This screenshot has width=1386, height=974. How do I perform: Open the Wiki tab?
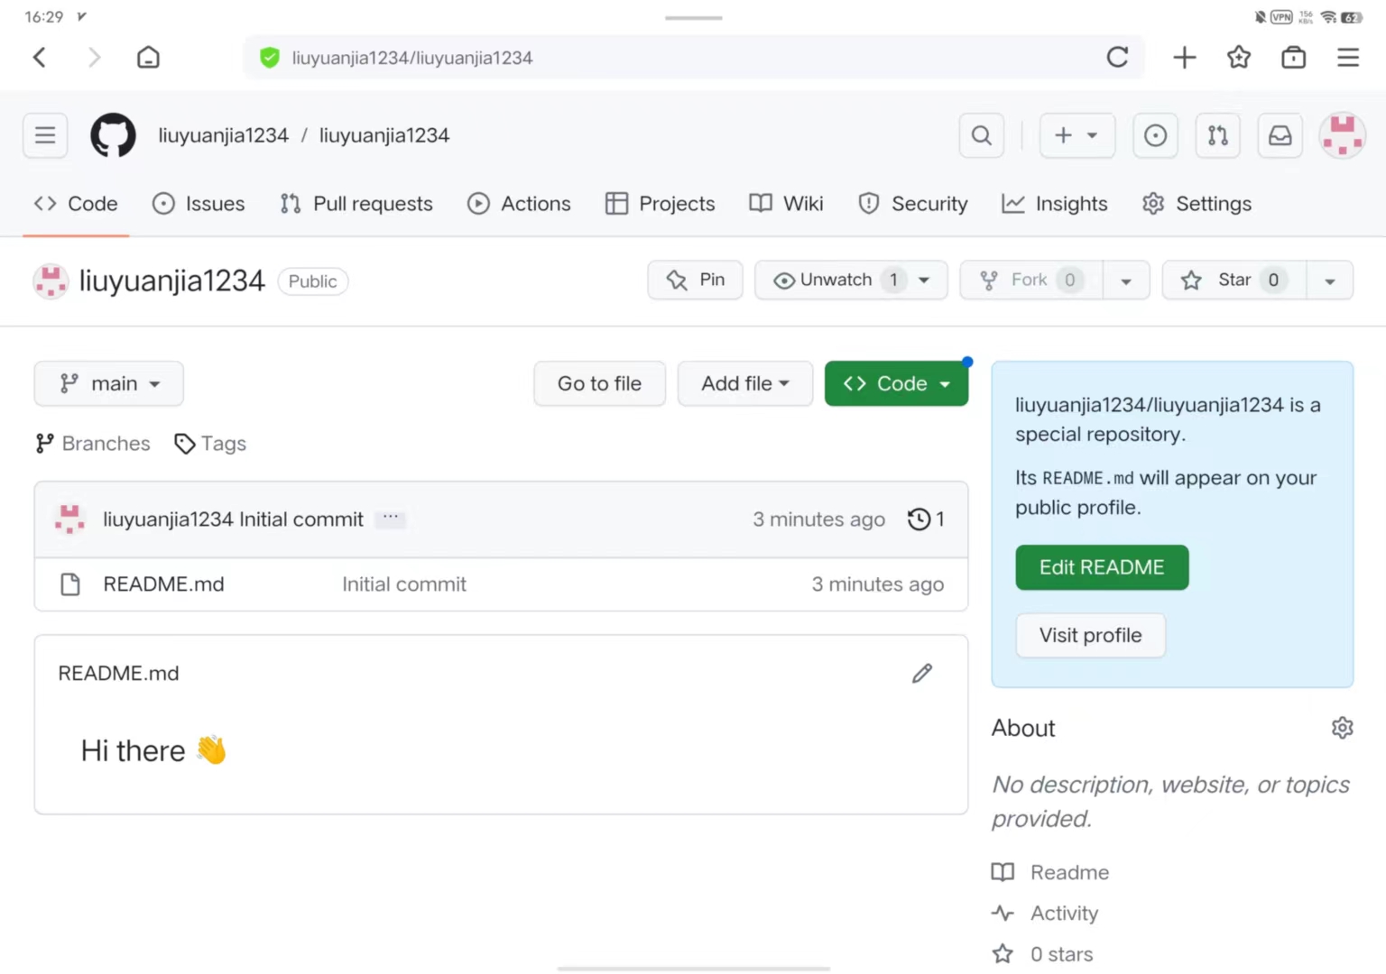[786, 204]
